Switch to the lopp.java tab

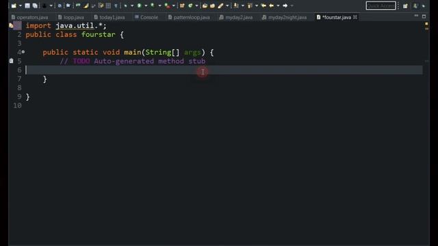pyautogui.click(x=71, y=17)
